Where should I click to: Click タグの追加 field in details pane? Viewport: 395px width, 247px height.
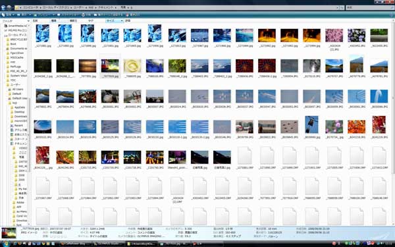point(55,233)
